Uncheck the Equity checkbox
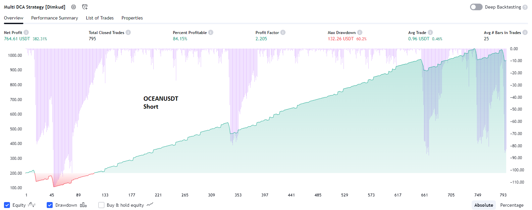532x210 pixels. (7, 205)
